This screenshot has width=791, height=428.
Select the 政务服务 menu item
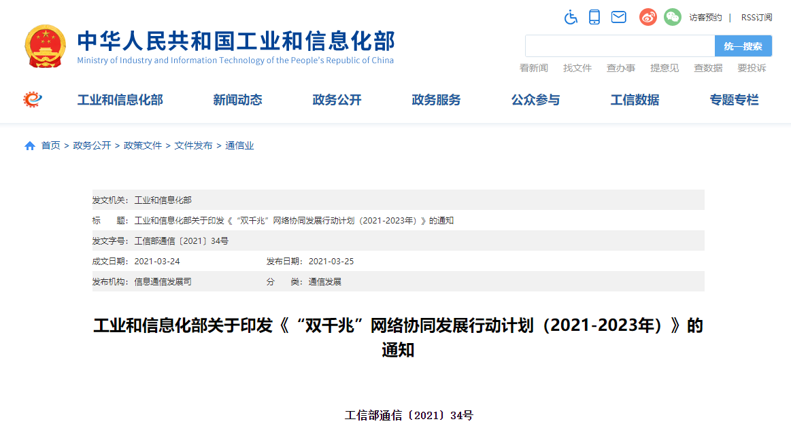click(x=436, y=100)
